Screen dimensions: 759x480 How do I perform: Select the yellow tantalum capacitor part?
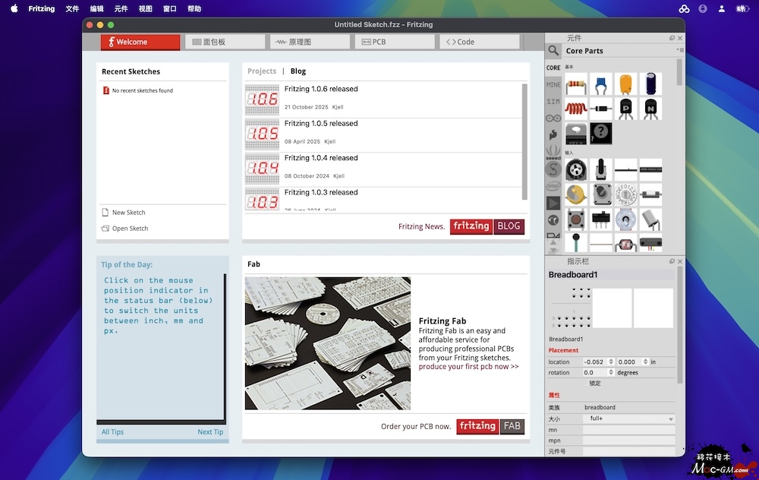pos(625,84)
